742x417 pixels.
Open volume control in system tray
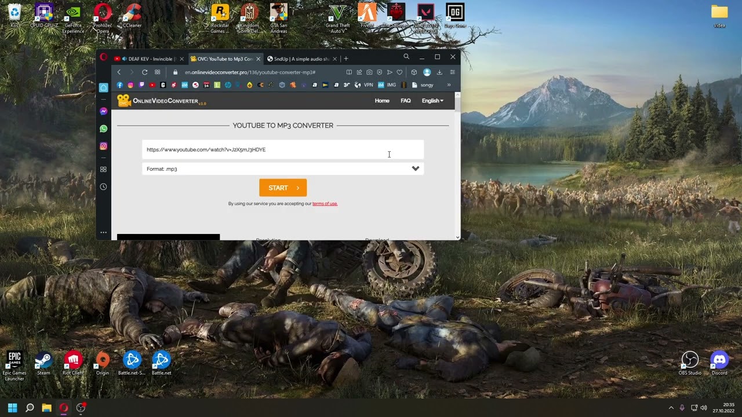coord(704,408)
